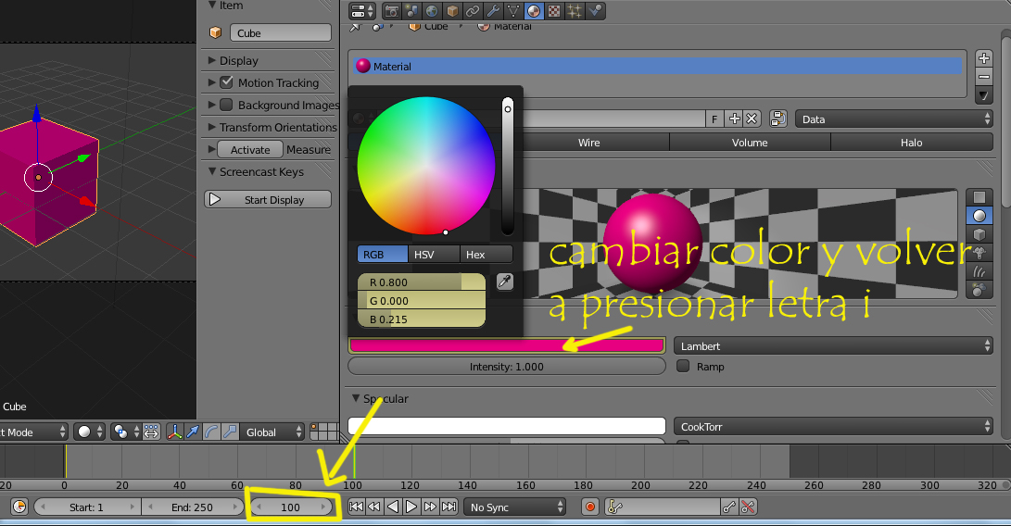Set preview type to sphere
1011x526 pixels.
tap(979, 216)
